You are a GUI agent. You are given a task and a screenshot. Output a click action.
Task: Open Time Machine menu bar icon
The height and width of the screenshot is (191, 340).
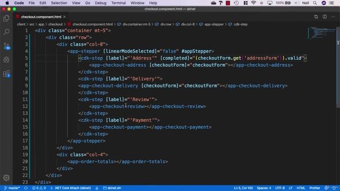pyautogui.click(x=236, y=3)
